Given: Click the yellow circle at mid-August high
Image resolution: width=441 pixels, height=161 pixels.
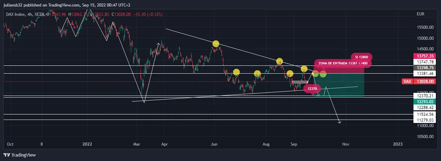Looking at the screenshot, I should tap(279, 61).
